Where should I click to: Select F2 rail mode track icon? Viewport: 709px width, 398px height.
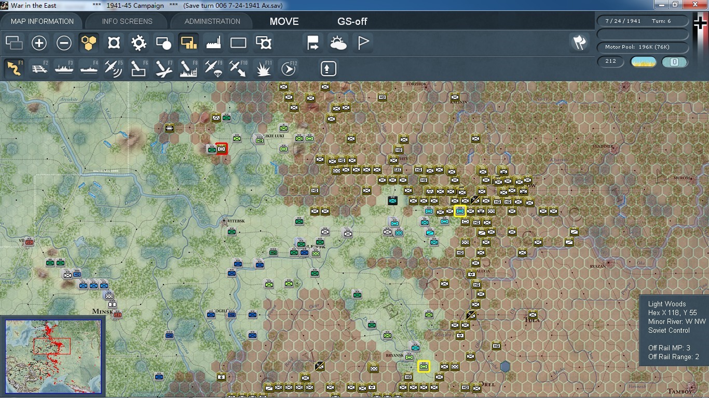point(39,68)
